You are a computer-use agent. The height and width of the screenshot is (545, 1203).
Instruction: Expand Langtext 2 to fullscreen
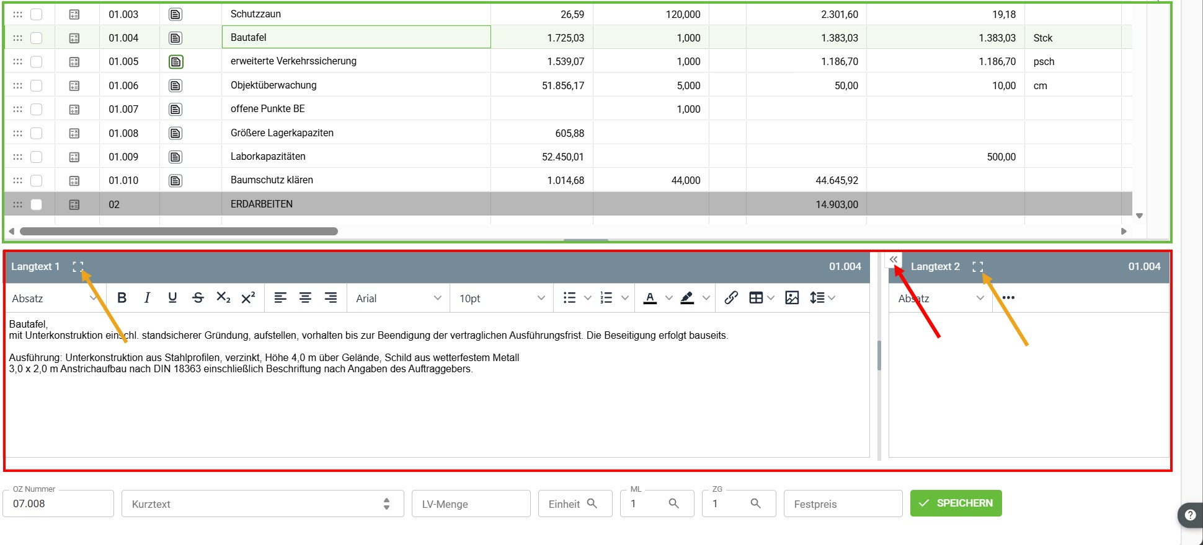click(978, 266)
